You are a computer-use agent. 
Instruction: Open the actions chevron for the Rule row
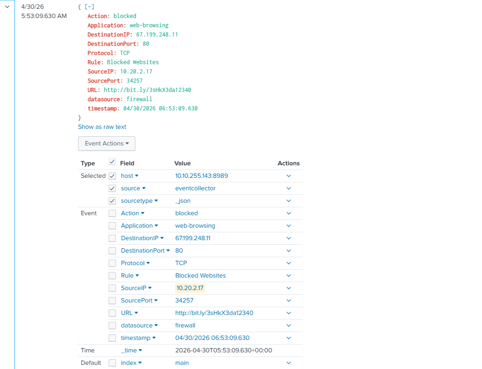point(289,276)
